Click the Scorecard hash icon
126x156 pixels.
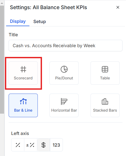23,69
